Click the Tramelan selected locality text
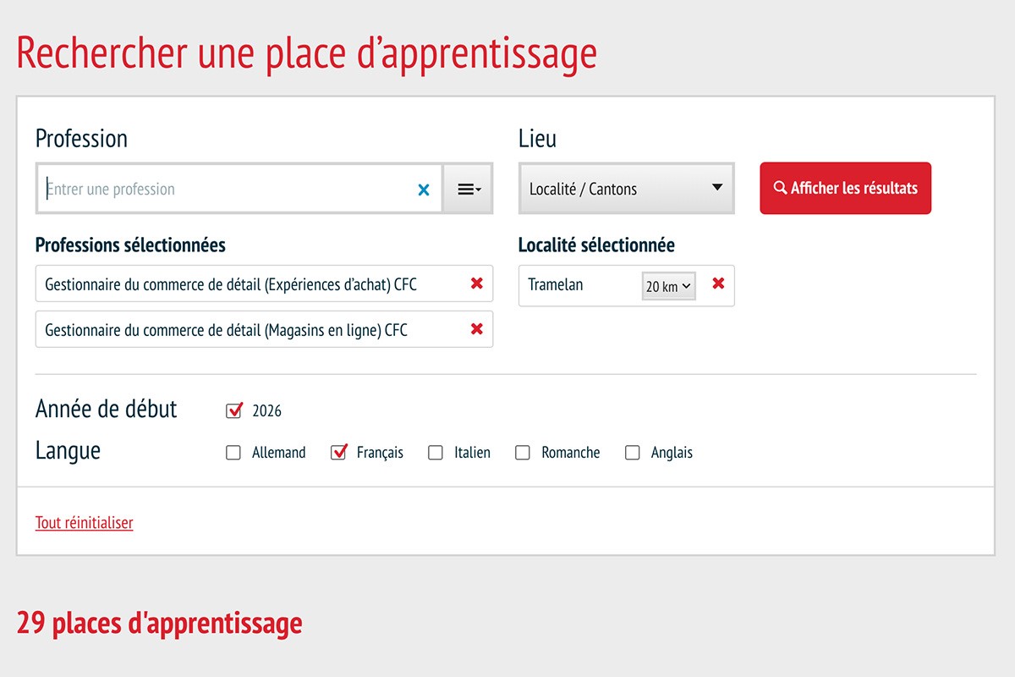Viewport: 1015px width, 677px height. pyautogui.click(x=556, y=284)
